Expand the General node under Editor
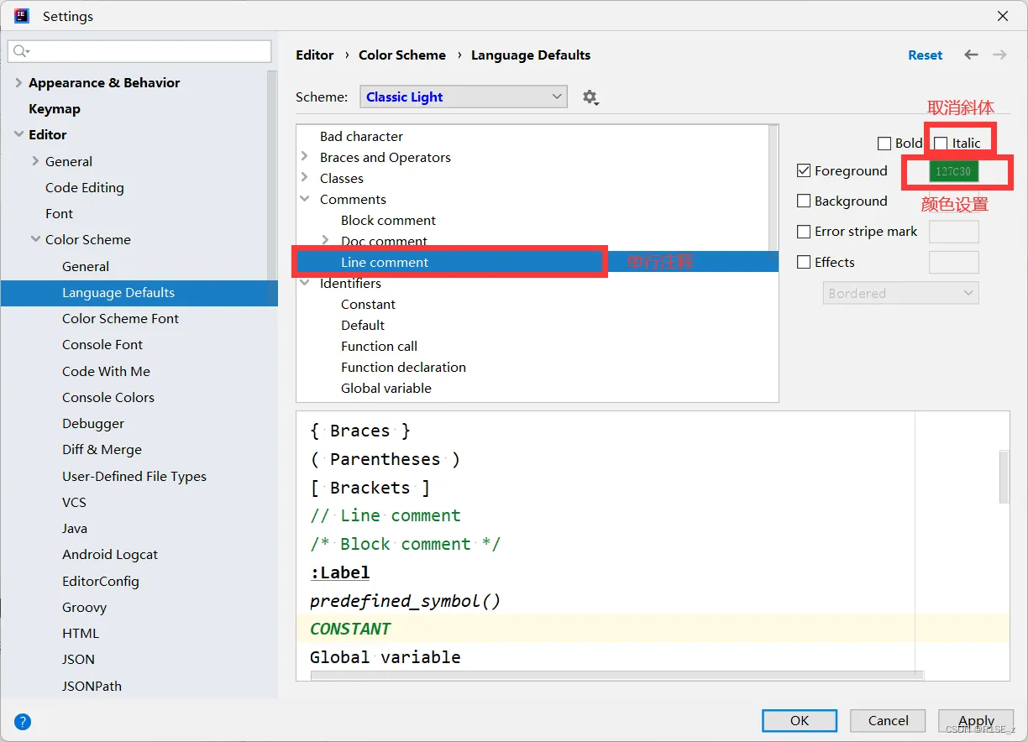 pos(35,161)
